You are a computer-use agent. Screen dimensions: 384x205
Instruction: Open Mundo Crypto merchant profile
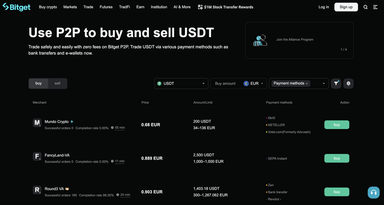click(57, 121)
